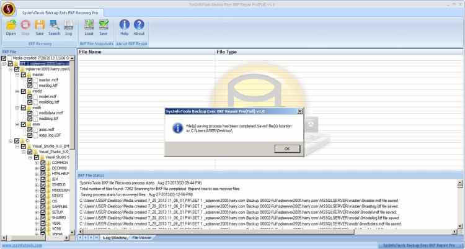
Task: Click the first-tab navigation arrow beside Log Window
Action: pos(80,238)
